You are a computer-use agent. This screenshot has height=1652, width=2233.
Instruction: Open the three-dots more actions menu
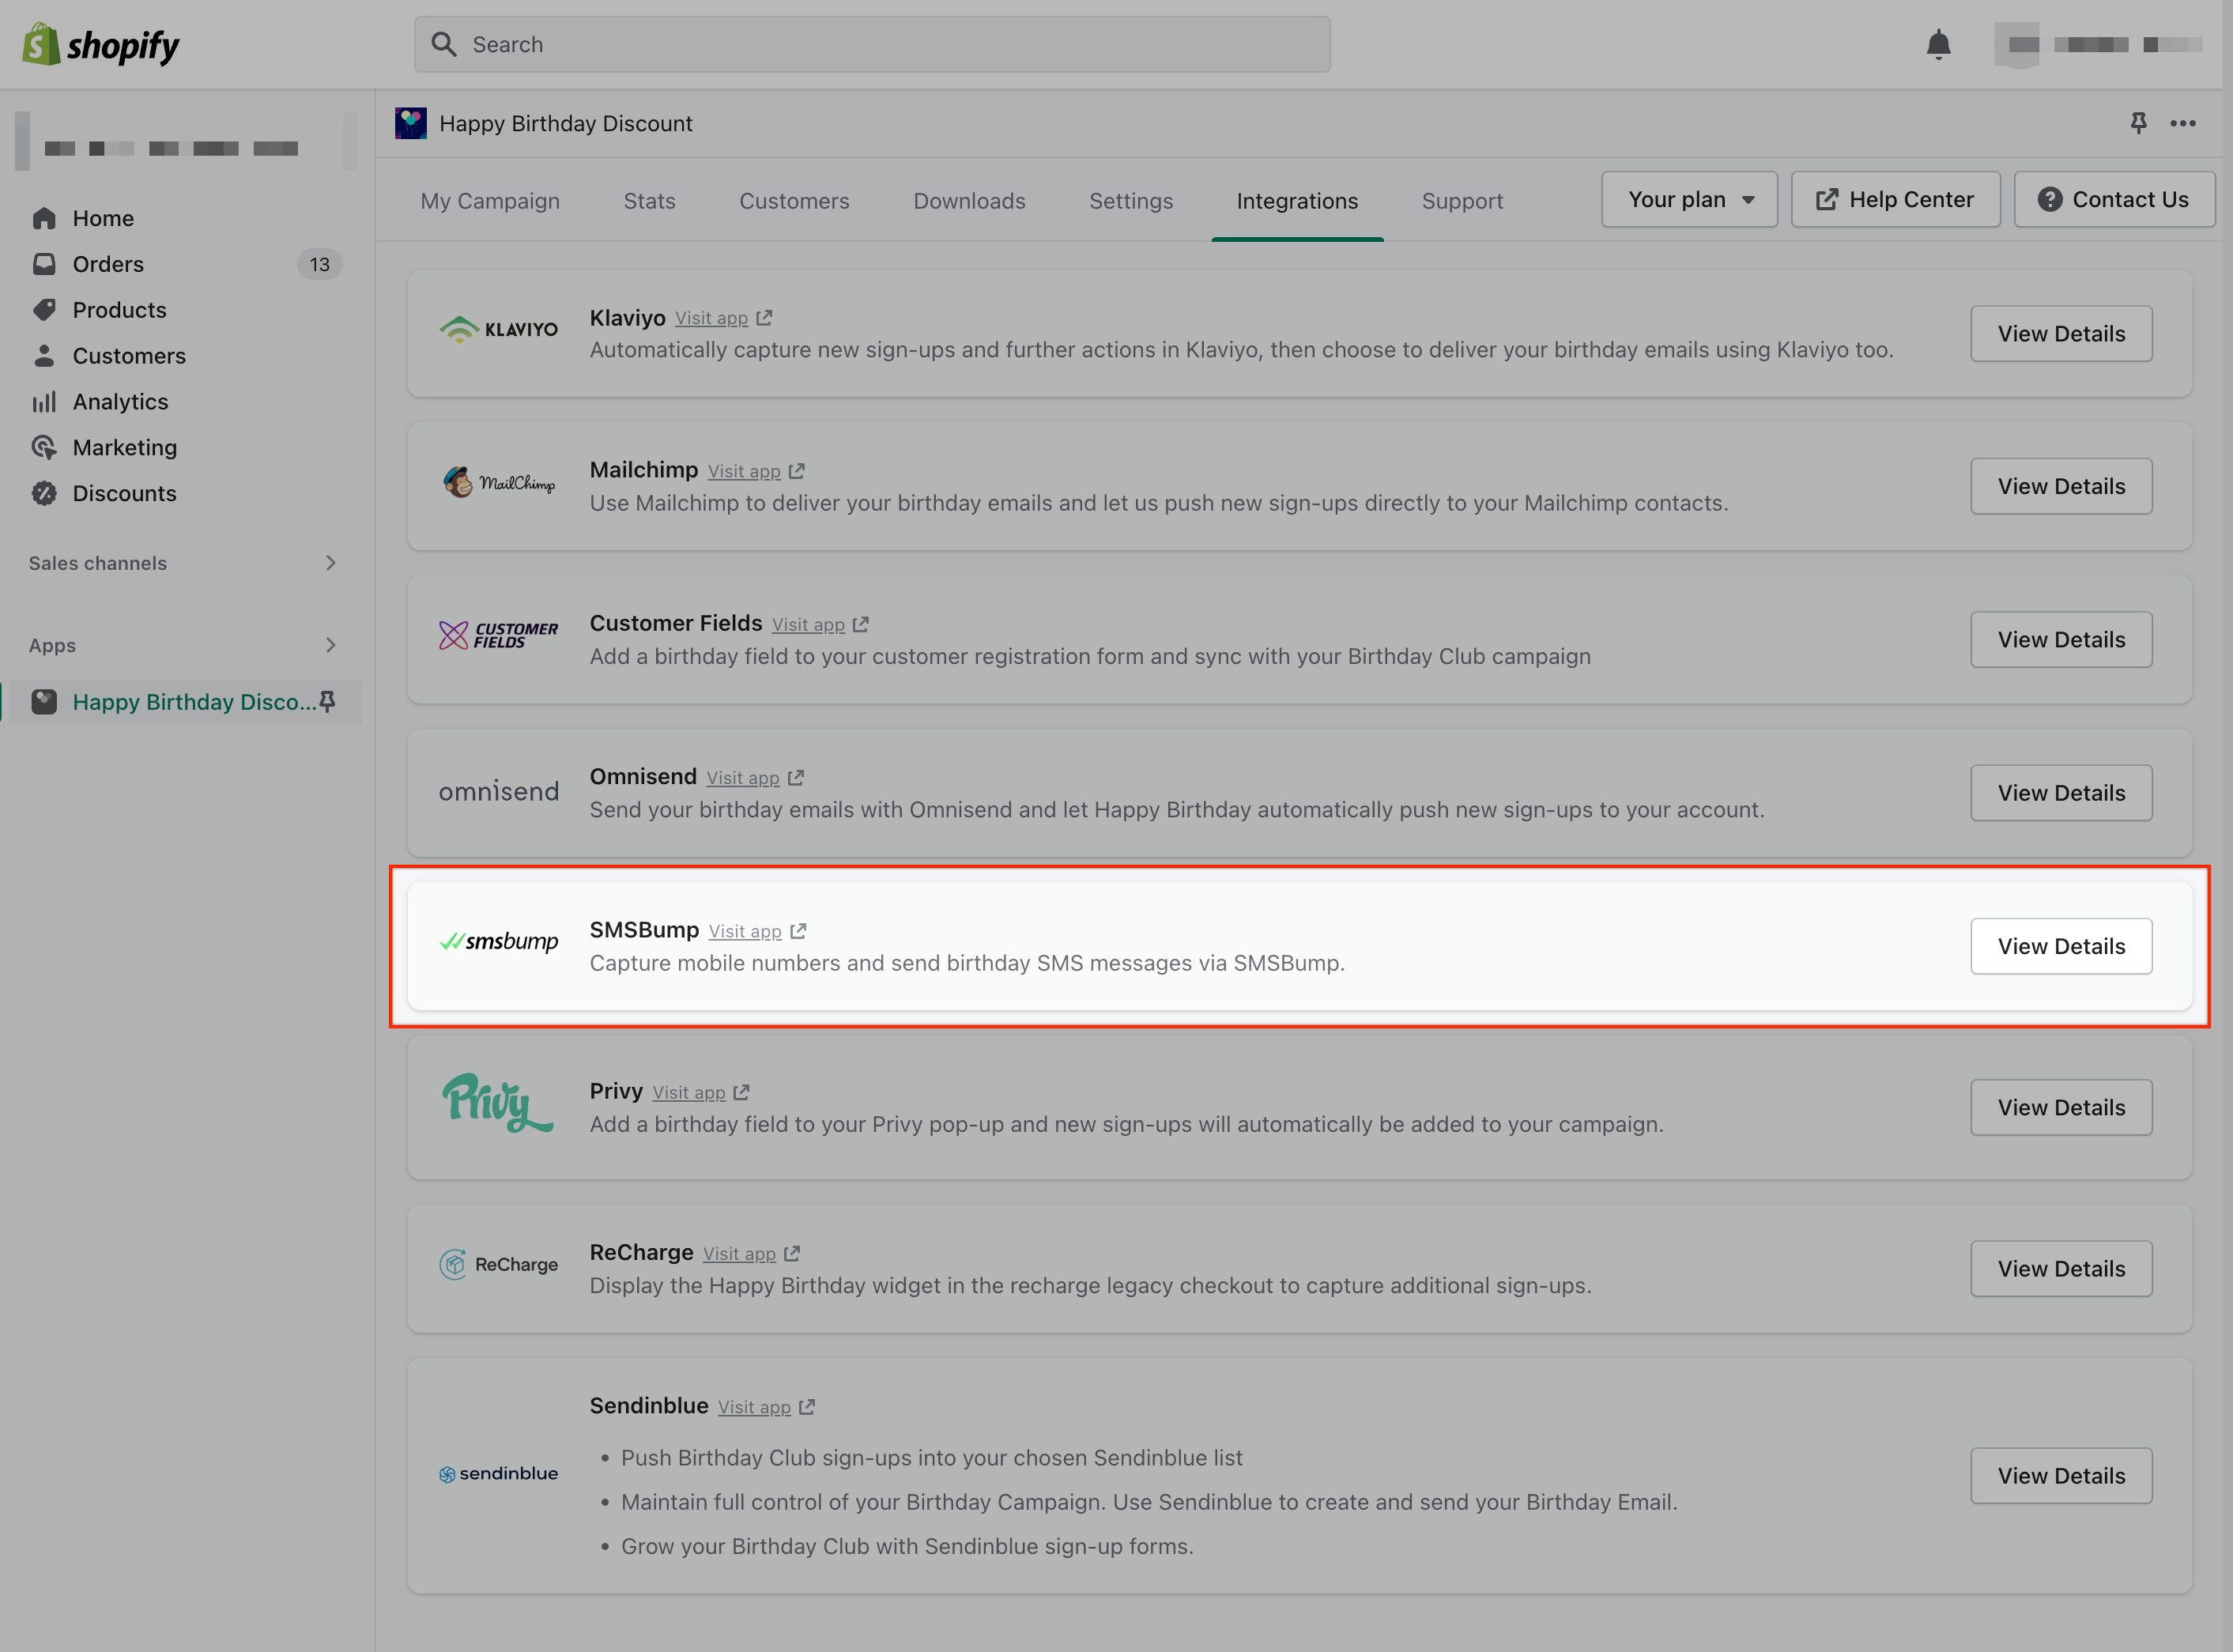(2183, 123)
